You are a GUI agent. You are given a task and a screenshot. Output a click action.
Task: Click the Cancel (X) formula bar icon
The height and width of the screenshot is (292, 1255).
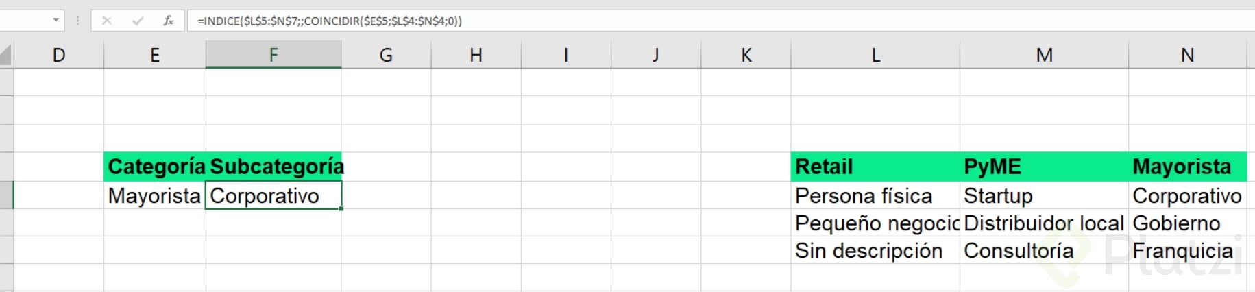[x=107, y=21]
